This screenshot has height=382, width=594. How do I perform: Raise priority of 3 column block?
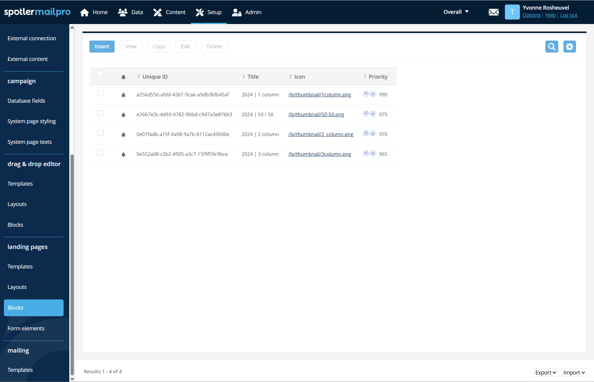365,153
